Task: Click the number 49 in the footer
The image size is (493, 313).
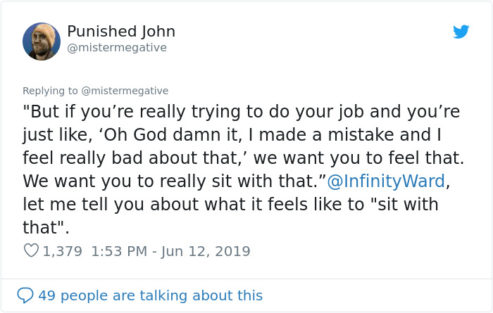Action: 46,295
